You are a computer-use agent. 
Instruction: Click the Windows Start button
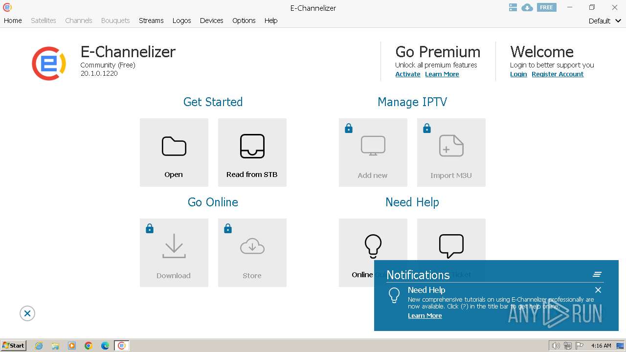click(x=14, y=345)
